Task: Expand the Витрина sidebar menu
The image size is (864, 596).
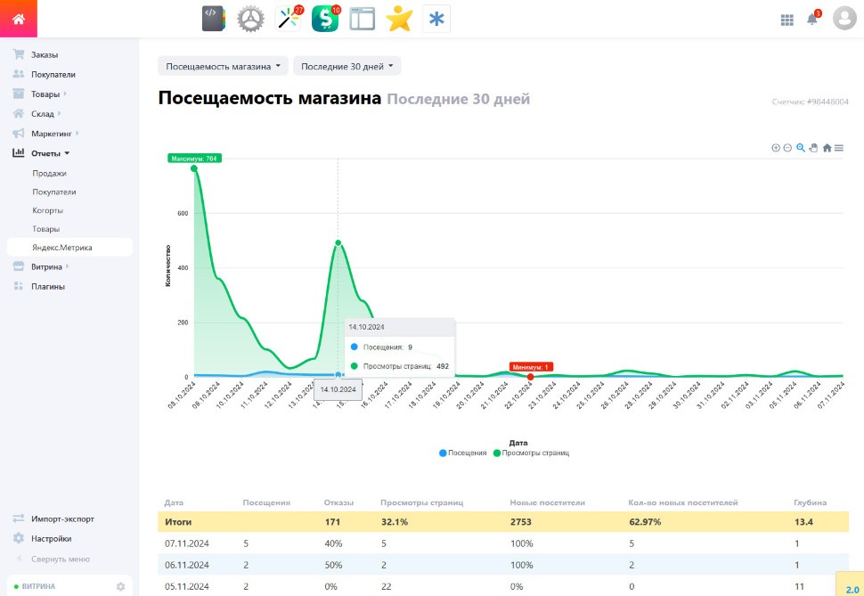Action: click(47, 267)
